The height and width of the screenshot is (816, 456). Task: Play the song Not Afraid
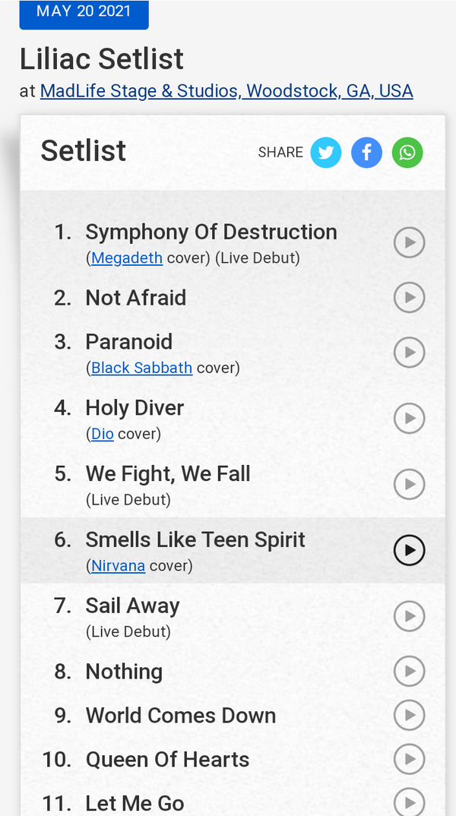click(409, 298)
